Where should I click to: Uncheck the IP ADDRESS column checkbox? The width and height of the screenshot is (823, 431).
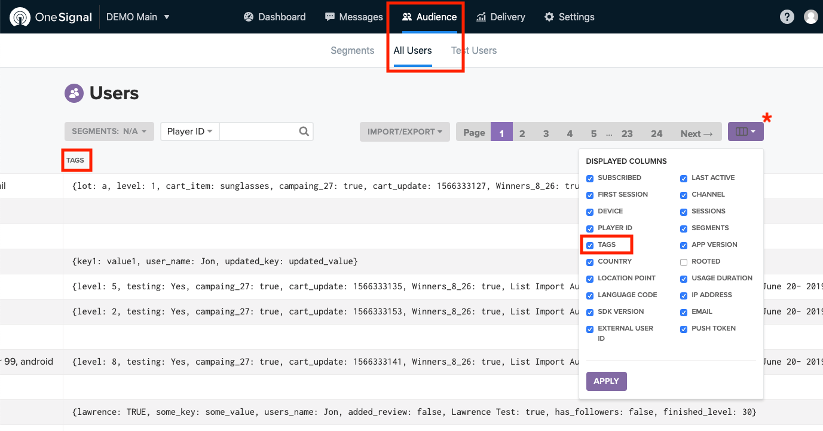[684, 295]
